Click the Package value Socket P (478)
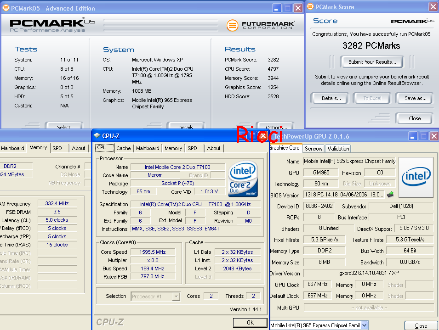This screenshot has height=330, width=439. (177, 183)
